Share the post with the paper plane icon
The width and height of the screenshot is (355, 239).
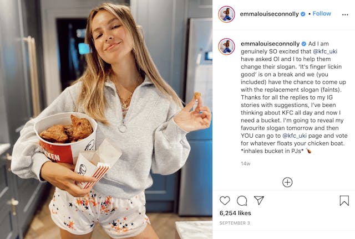point(259,200)
